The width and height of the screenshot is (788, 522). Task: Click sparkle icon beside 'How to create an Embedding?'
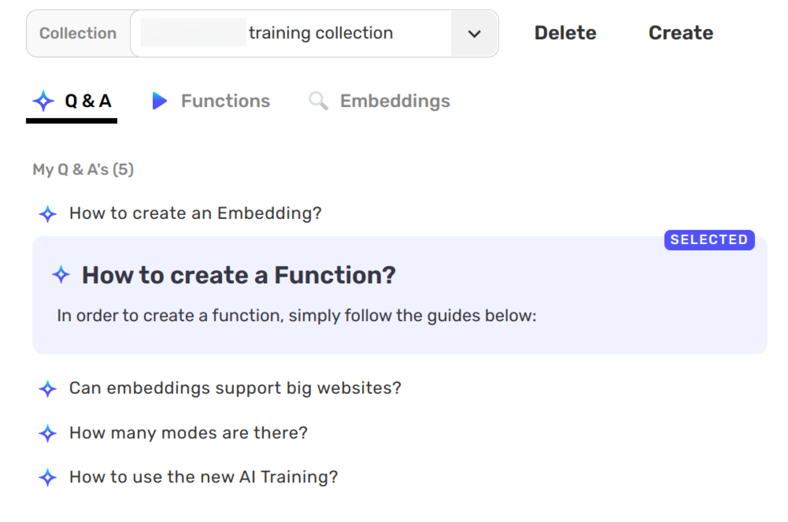48,214
